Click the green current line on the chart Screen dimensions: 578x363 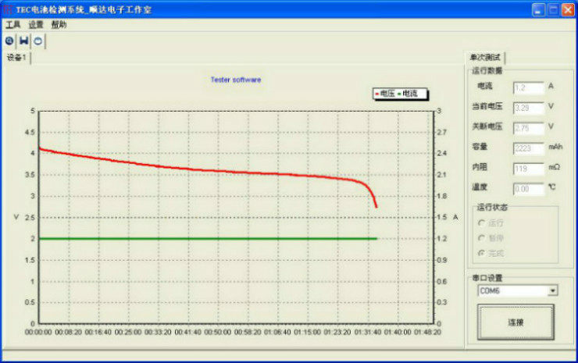[x=209, y=239]
